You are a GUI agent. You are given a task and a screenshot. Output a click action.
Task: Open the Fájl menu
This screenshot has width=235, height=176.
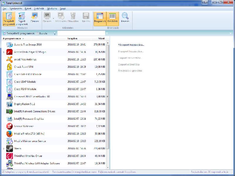pyautogui.click(x=5, y=9)
